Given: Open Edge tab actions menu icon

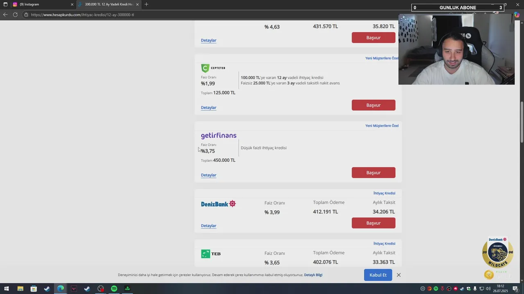Looking at the screenshot, I should click(x=5, y=4).
